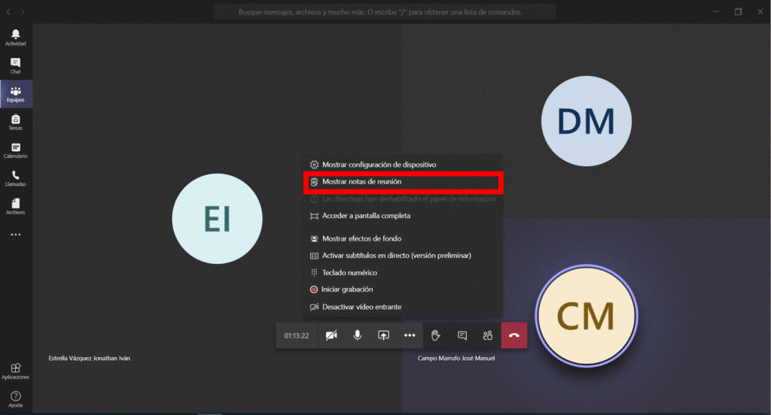771x415 pixels.
Task: Show the participants panel
Action: (x=488, y=335)
